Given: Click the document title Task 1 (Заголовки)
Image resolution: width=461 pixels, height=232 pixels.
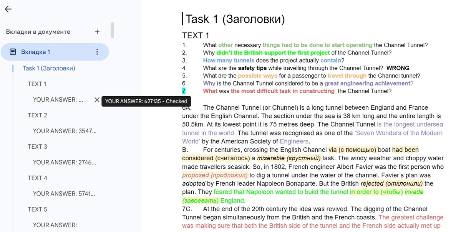Looking at the screenshot, I should click(235, 19).
